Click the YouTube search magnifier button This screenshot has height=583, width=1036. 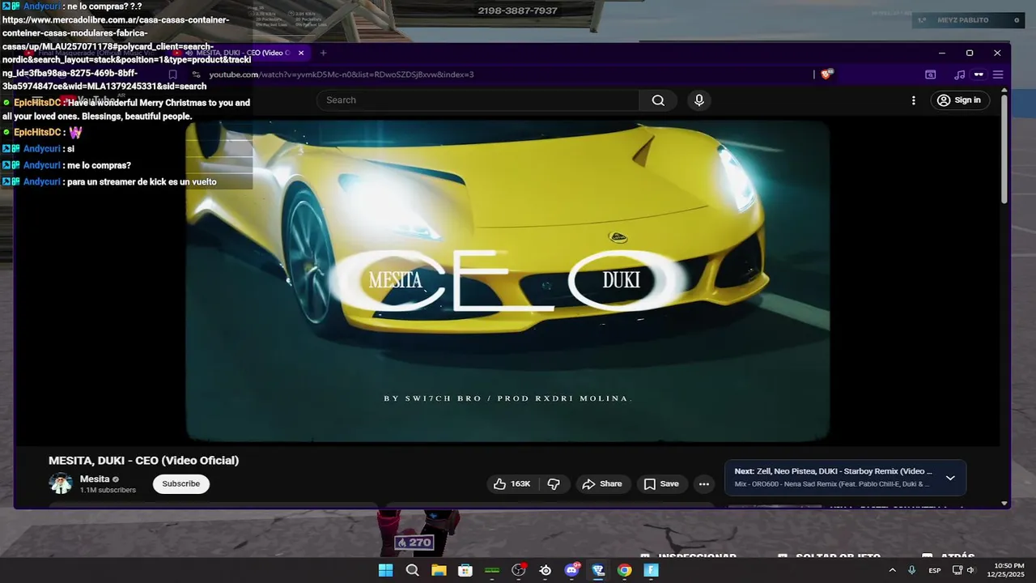tap(658, 100)
